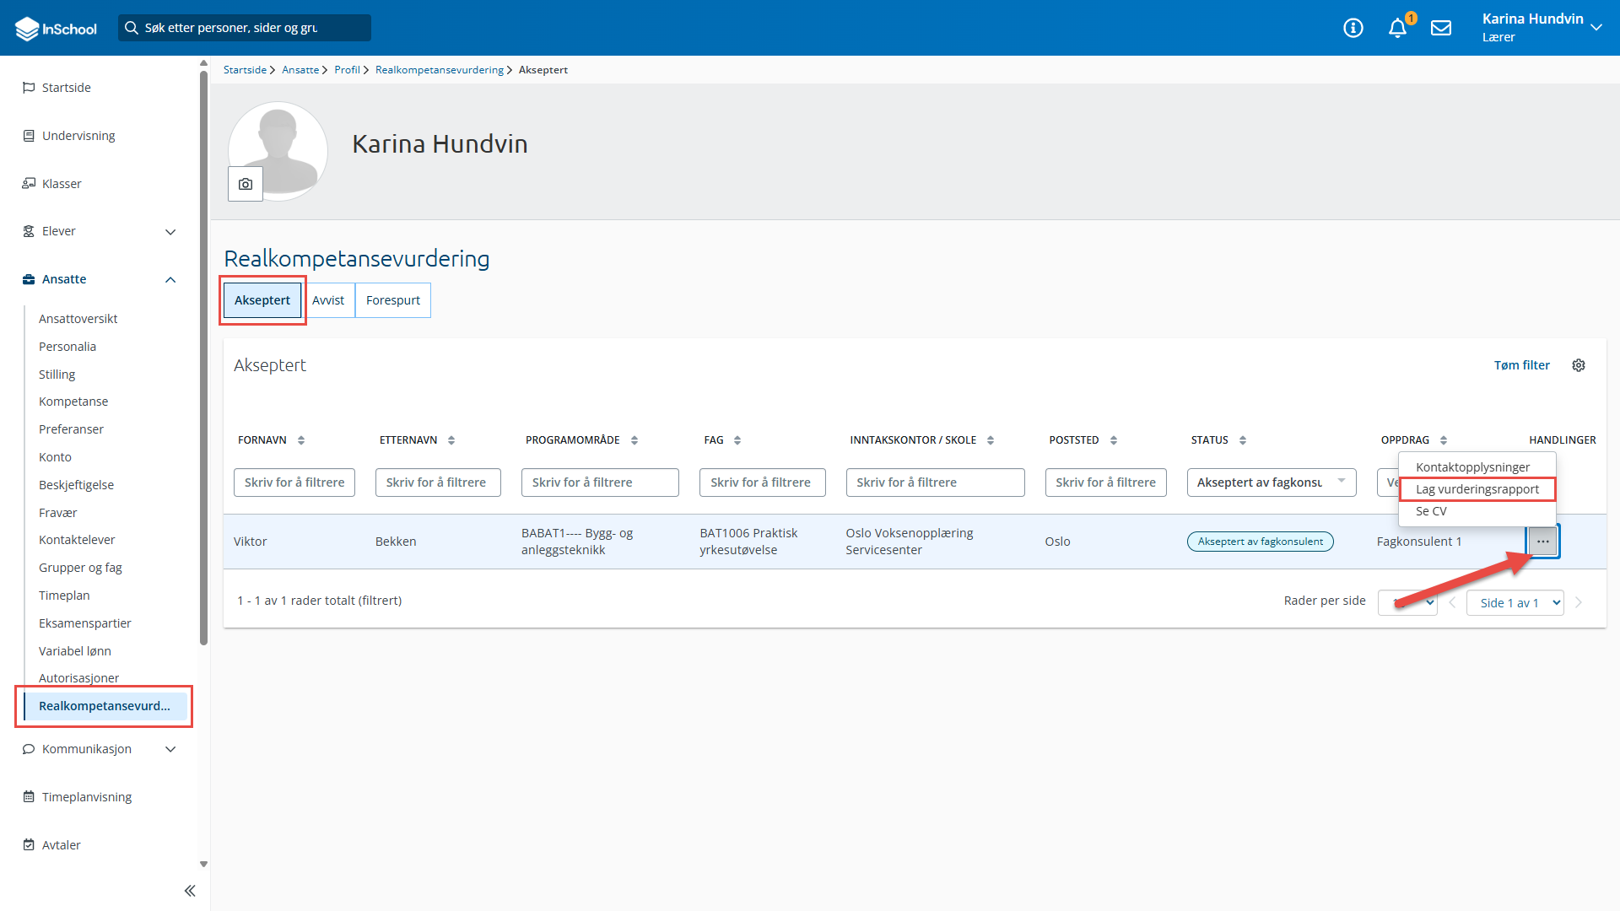Sort by Poststed column

coord(1114,440)
